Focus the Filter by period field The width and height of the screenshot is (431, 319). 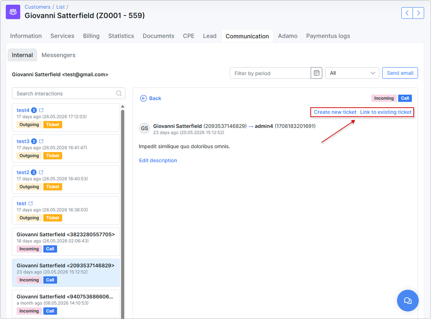coord(270,73)
